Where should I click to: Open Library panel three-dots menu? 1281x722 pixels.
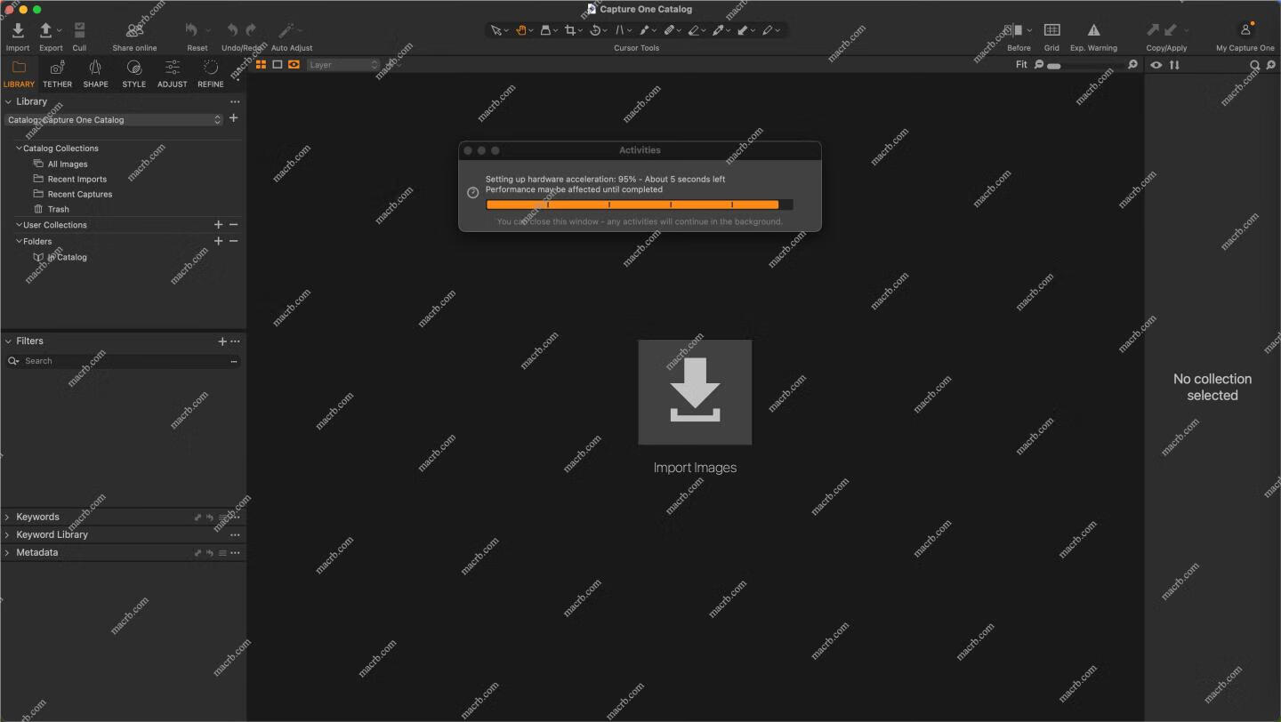pyautogui.click(x=235, y=101)
